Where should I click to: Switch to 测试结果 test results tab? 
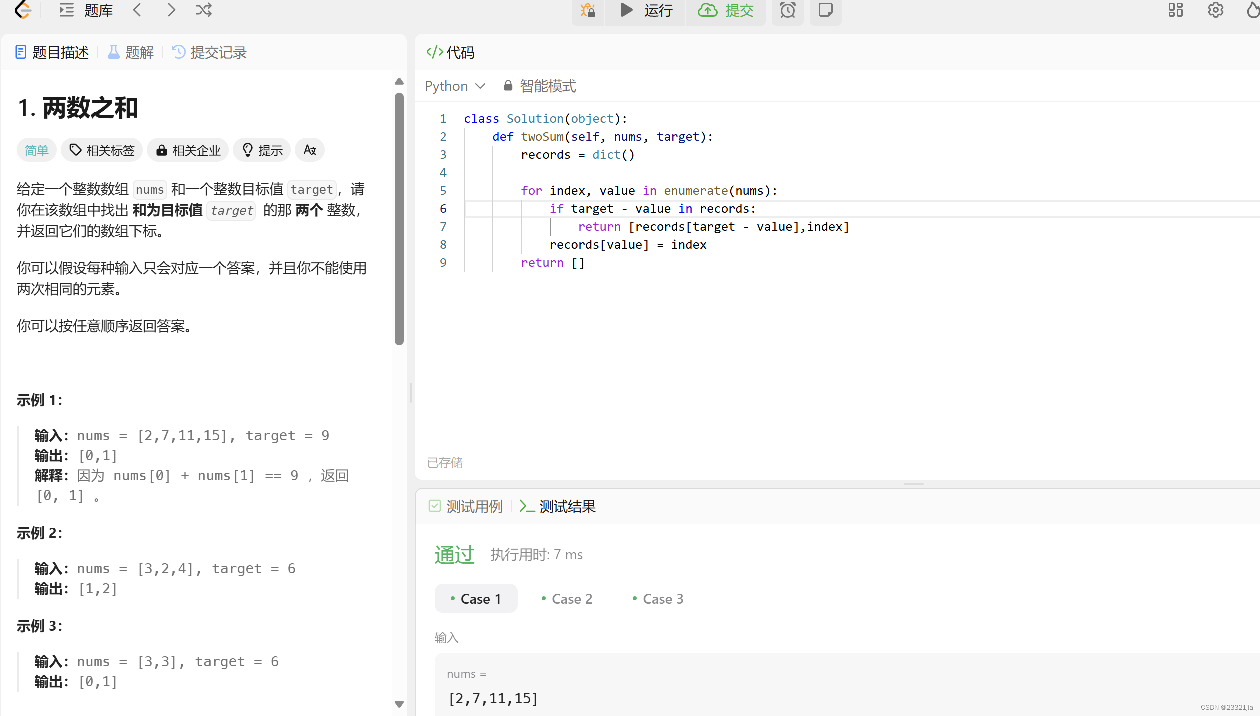[x=558, y=506]
